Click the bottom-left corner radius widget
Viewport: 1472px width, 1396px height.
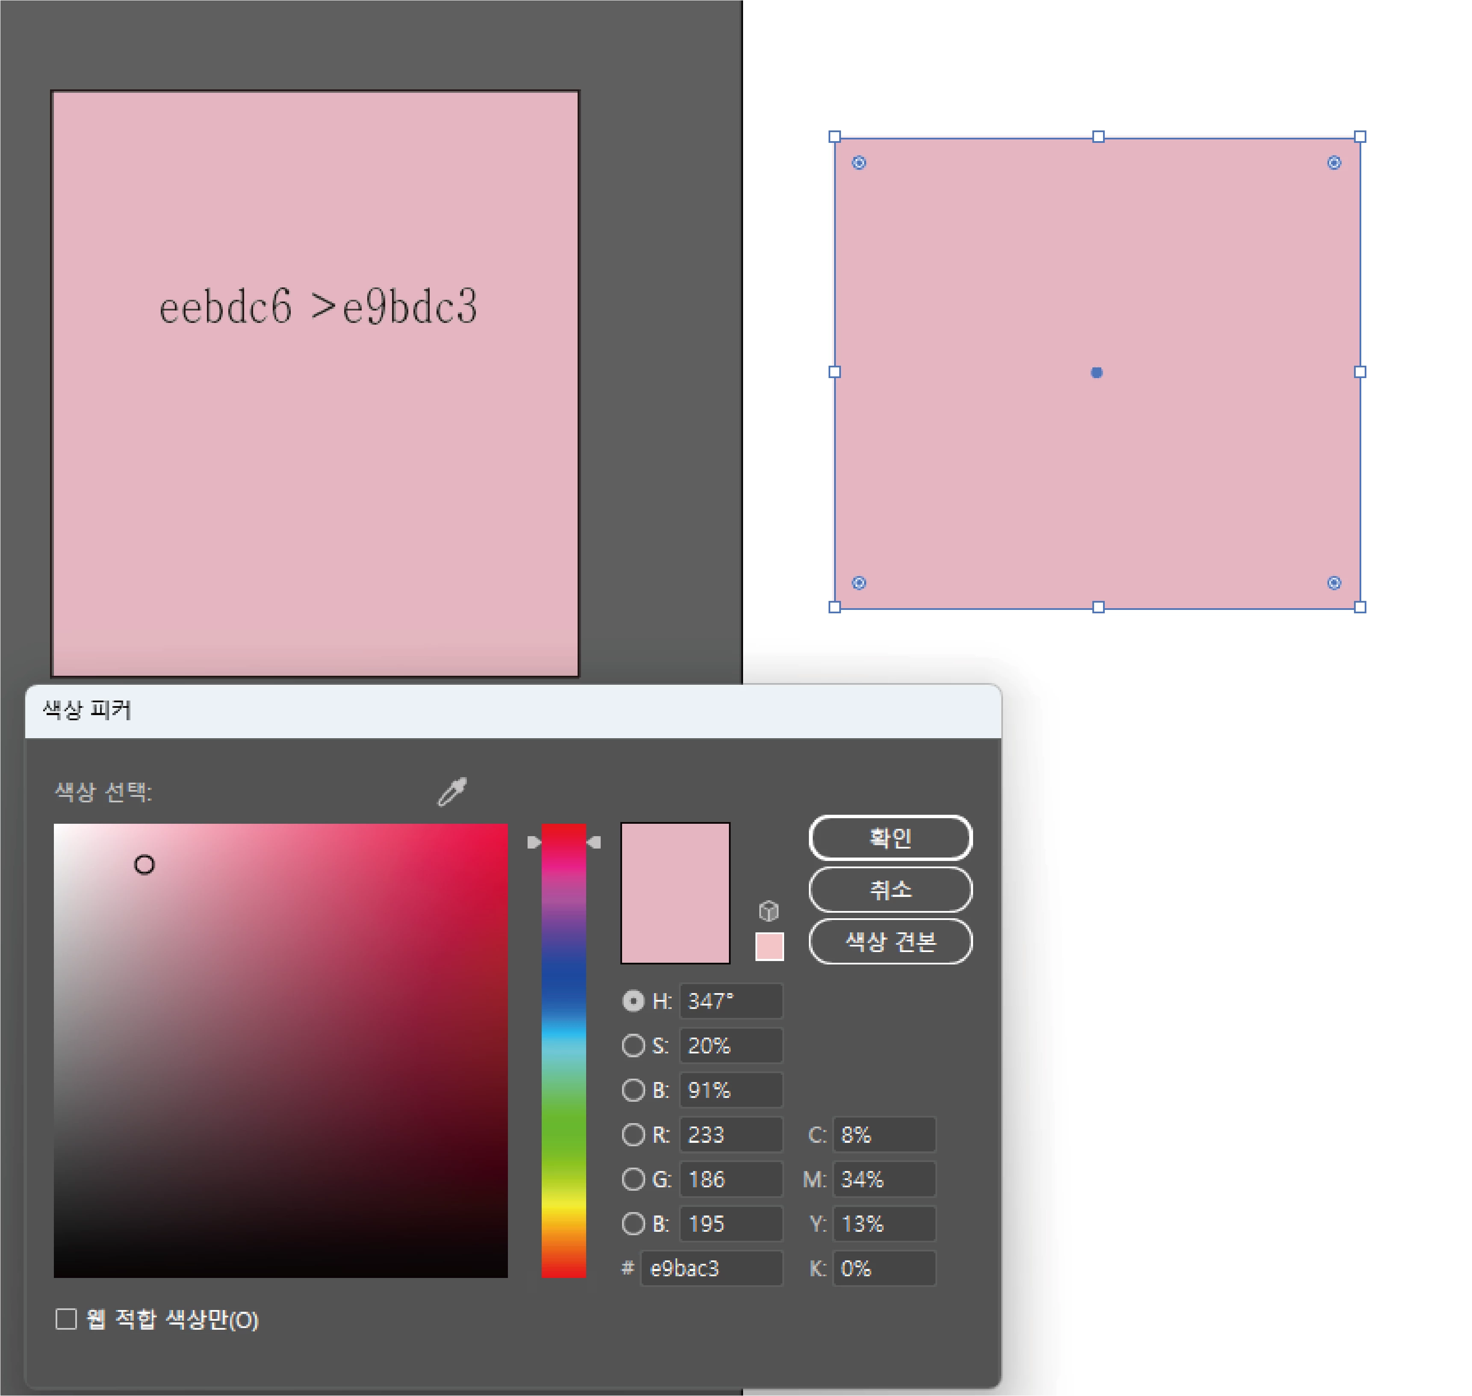coord(858,583)
